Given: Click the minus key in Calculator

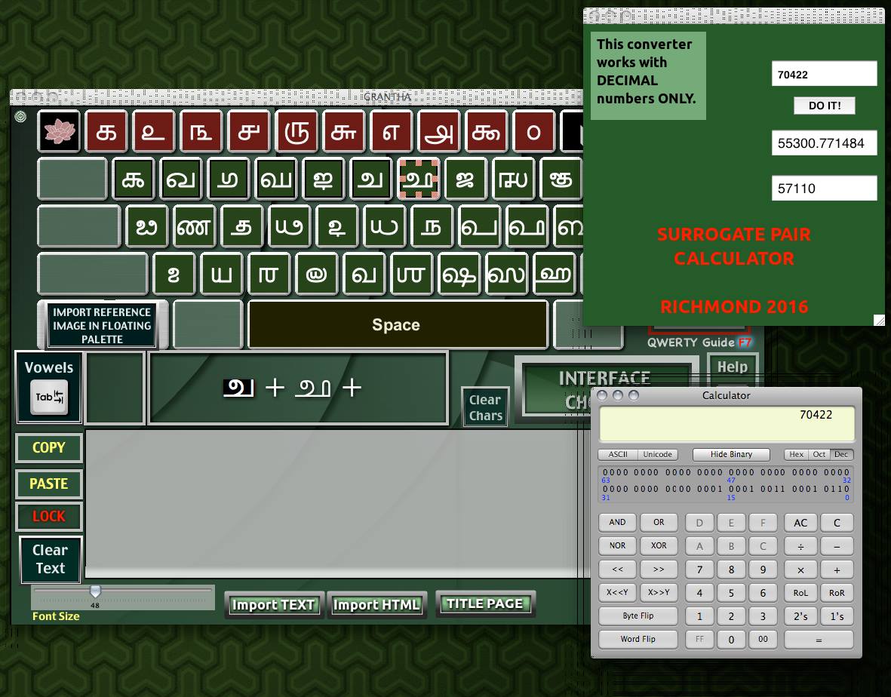Looking at the screenshot, I should tap(837, 546).
